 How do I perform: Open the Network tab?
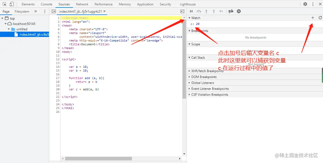pos(82,4)
